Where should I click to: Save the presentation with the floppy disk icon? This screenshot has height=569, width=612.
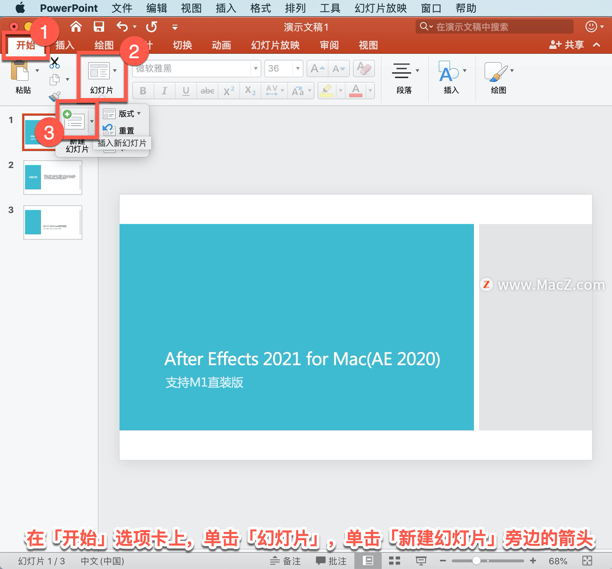(x=99, y=27)
